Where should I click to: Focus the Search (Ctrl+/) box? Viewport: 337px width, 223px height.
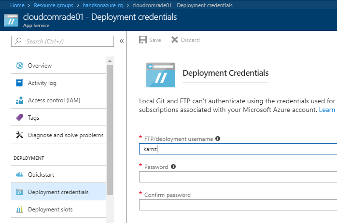click(x=63, y=41)
